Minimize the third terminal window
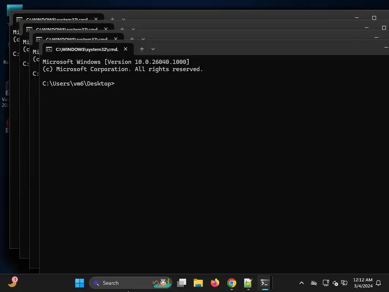 (367, 27)
